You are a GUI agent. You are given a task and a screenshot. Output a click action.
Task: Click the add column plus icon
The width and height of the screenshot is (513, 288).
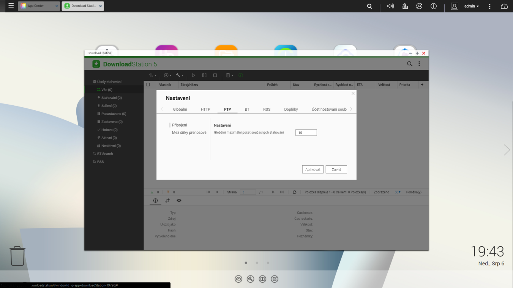422,85
